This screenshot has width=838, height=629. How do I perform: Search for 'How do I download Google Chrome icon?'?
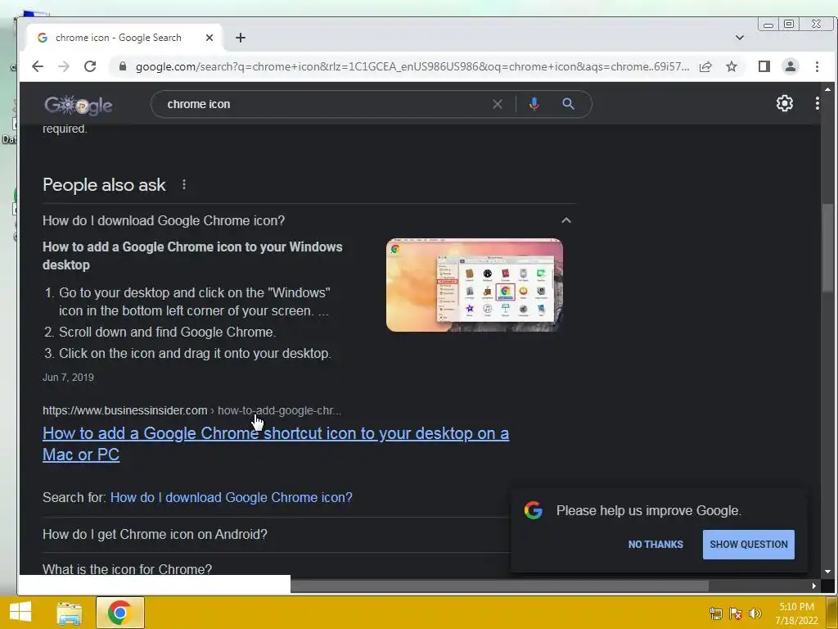pos(232,497)
